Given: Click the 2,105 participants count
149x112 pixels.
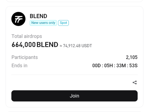Looking at the screenshot, I should 132,57.
